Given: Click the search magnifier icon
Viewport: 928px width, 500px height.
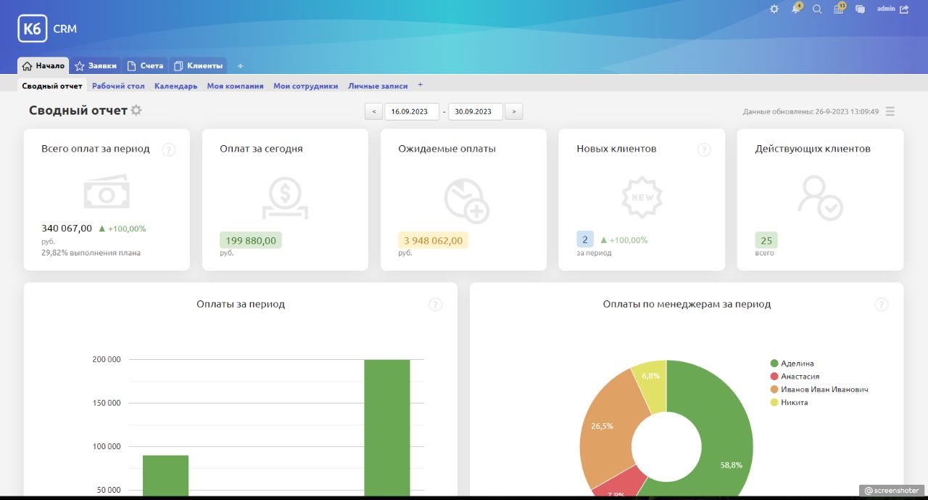Looking at the screenshot, I should click(817, 9).
